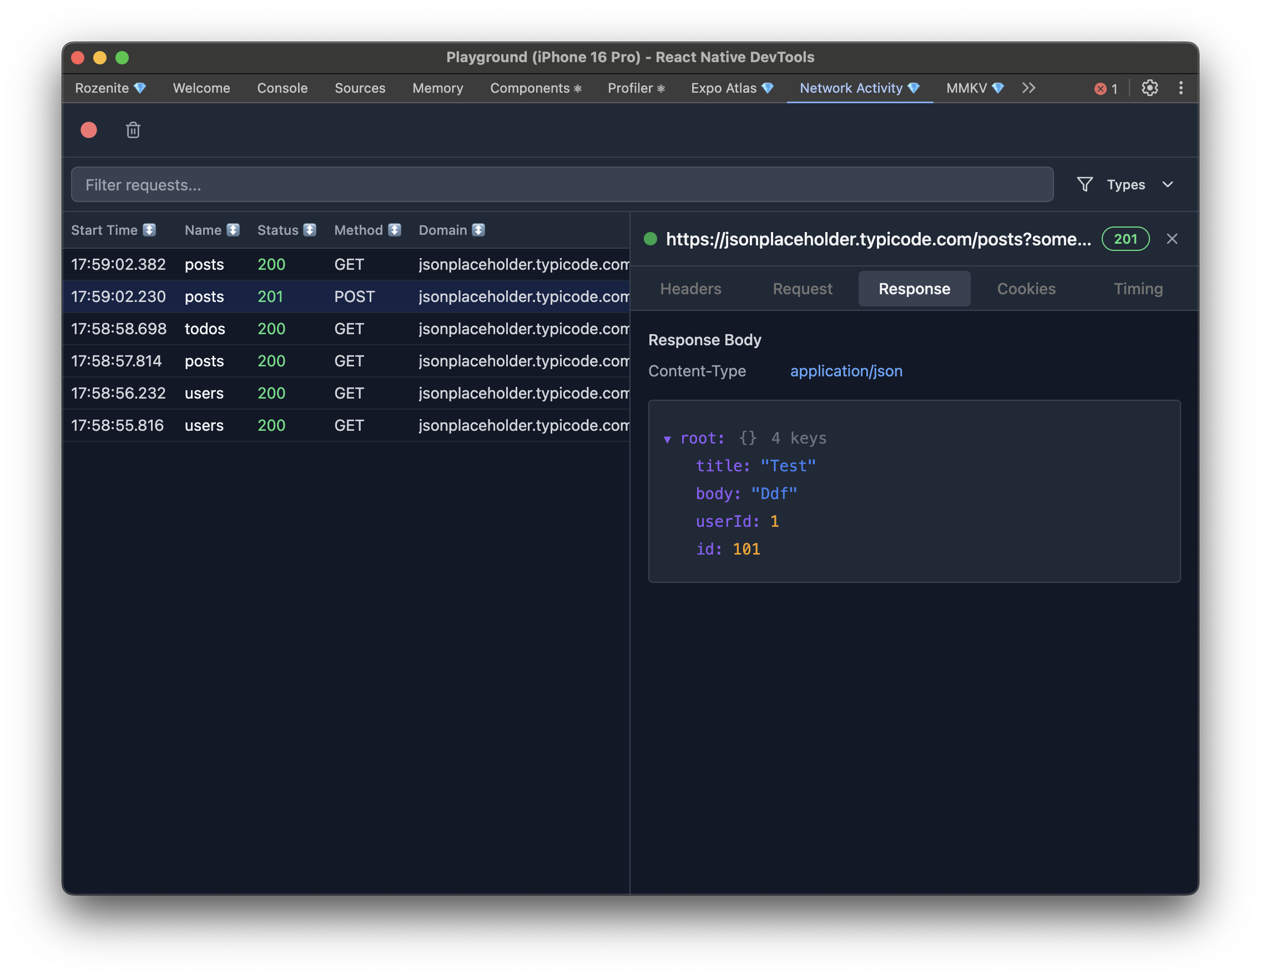Stop recording with the red record button

(88, 130)
